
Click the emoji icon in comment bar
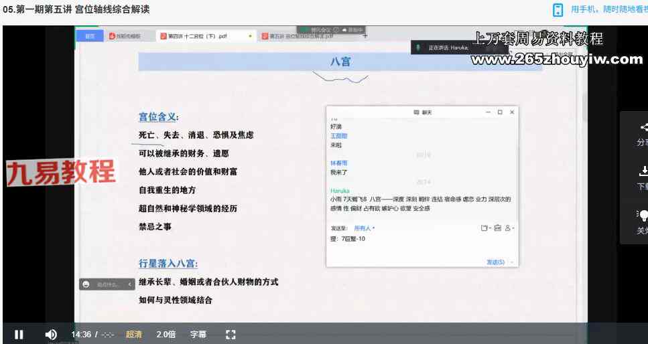tap(86, 284)
